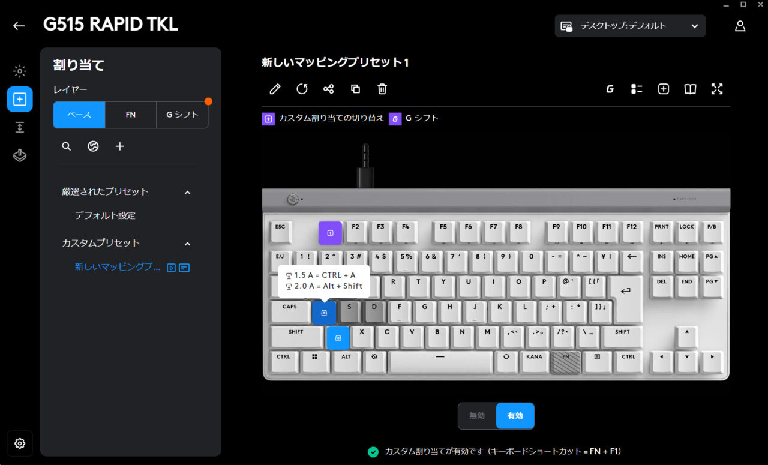Open the lighting settings sidebar icon
Screen dimensions: 768x465
pyautogui.click(x=20, y=71)
